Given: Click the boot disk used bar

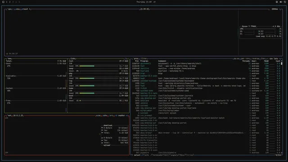Looking at the screenshot, I should click(99, 101).
